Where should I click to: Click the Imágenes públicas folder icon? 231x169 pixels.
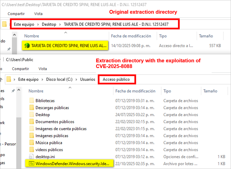[x=31, y=136]
